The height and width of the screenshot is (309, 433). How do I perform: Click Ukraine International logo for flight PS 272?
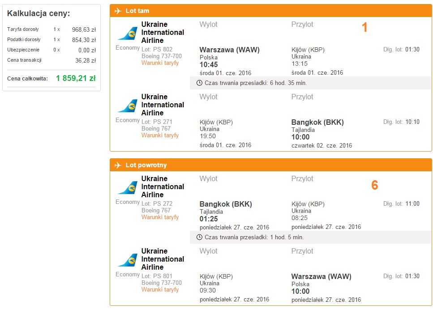(128, 188)
